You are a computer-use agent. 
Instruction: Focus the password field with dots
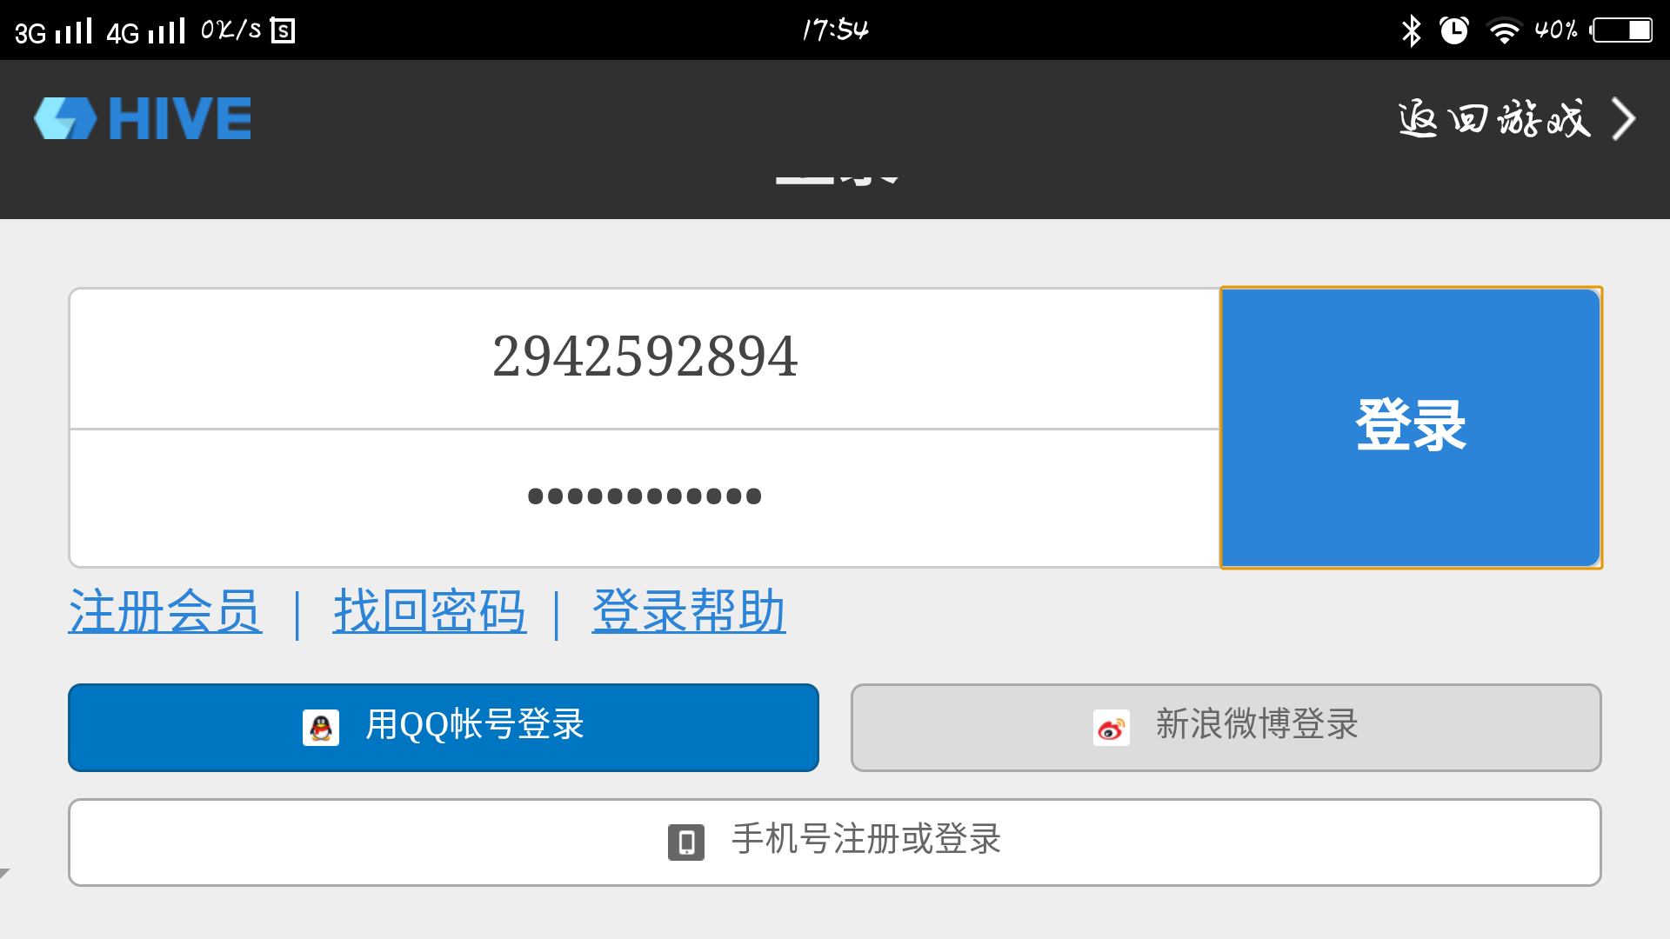645,497
